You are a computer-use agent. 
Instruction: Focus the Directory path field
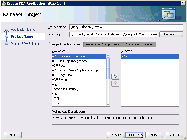click(x=114, y=34)
